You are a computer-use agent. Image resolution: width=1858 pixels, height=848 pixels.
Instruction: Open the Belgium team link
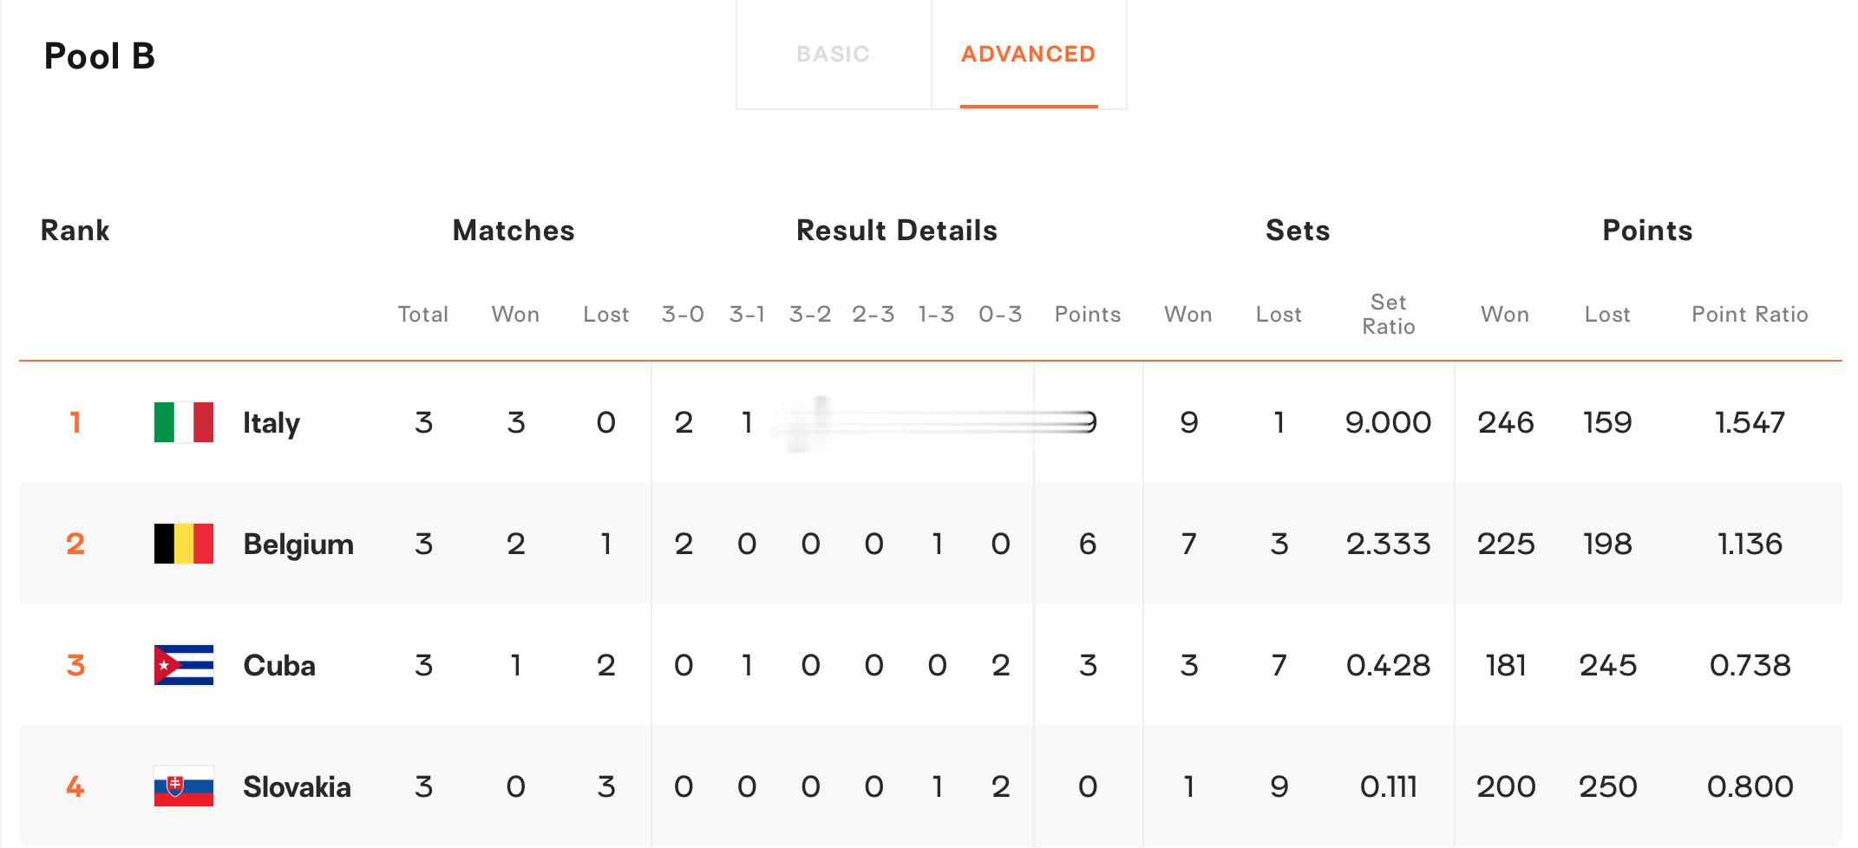click(x=298, y=545)
